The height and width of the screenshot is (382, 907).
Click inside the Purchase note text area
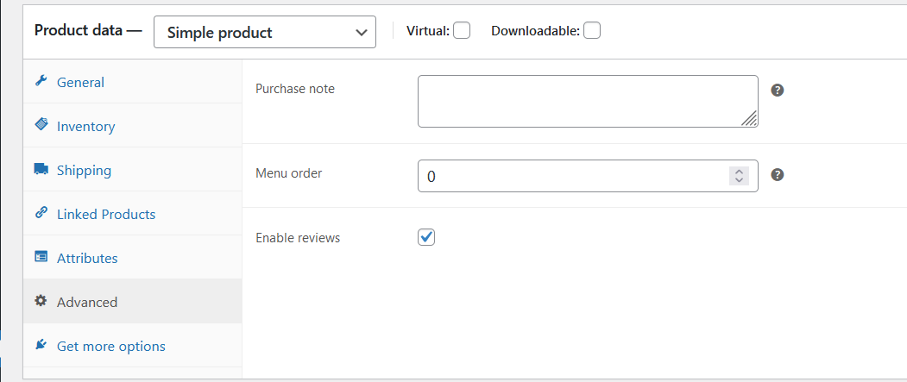578,101
